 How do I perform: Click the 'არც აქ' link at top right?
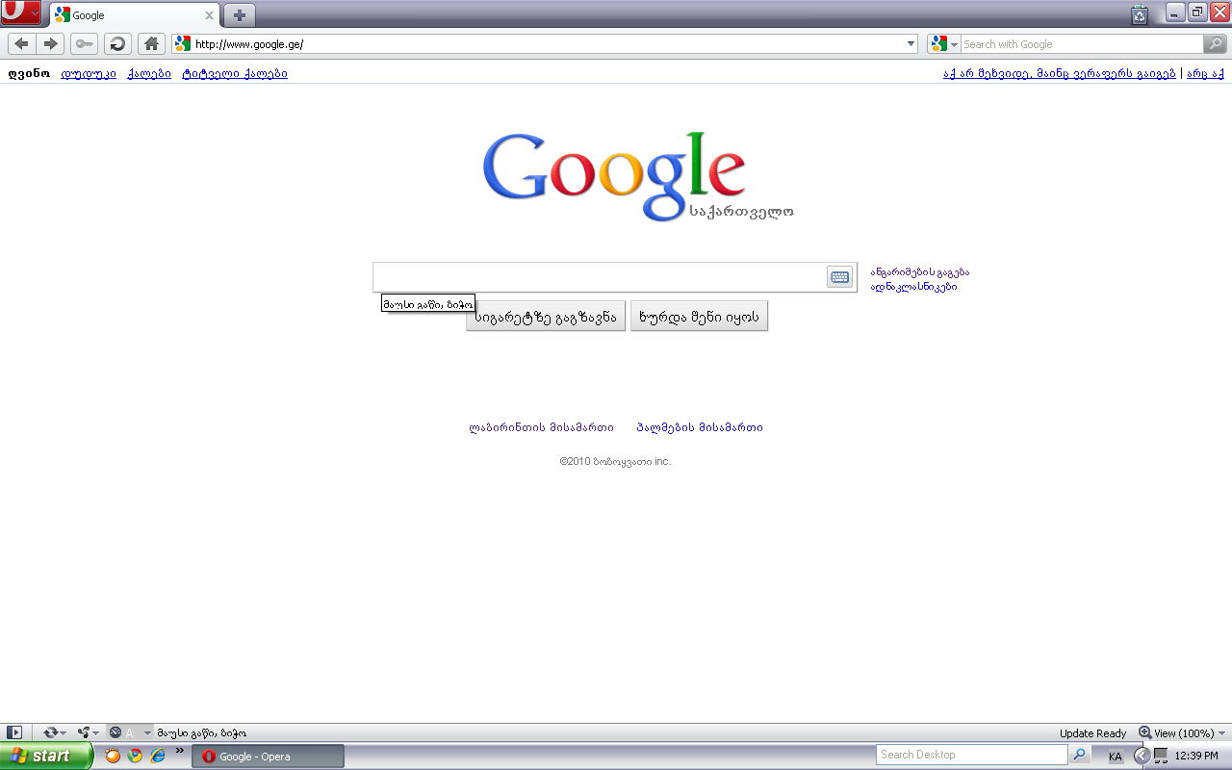[x=1205, y=73]
